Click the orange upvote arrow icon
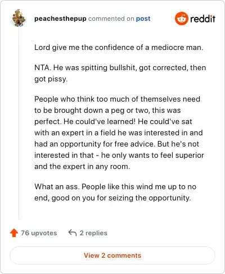 pos(14,233)
